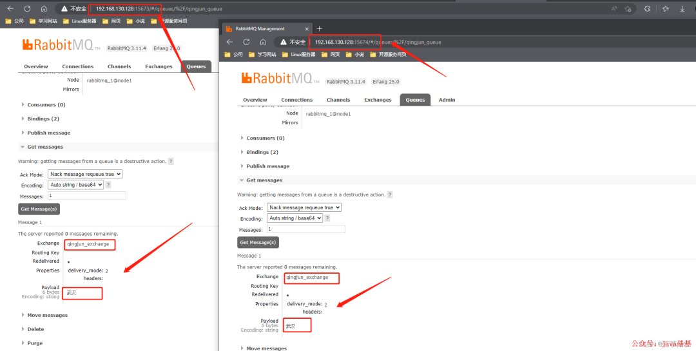Click the help icon beside the destructive action warning in the rear window
The width and height of the screenshot is (696, 351).
[x=171, y=162]
